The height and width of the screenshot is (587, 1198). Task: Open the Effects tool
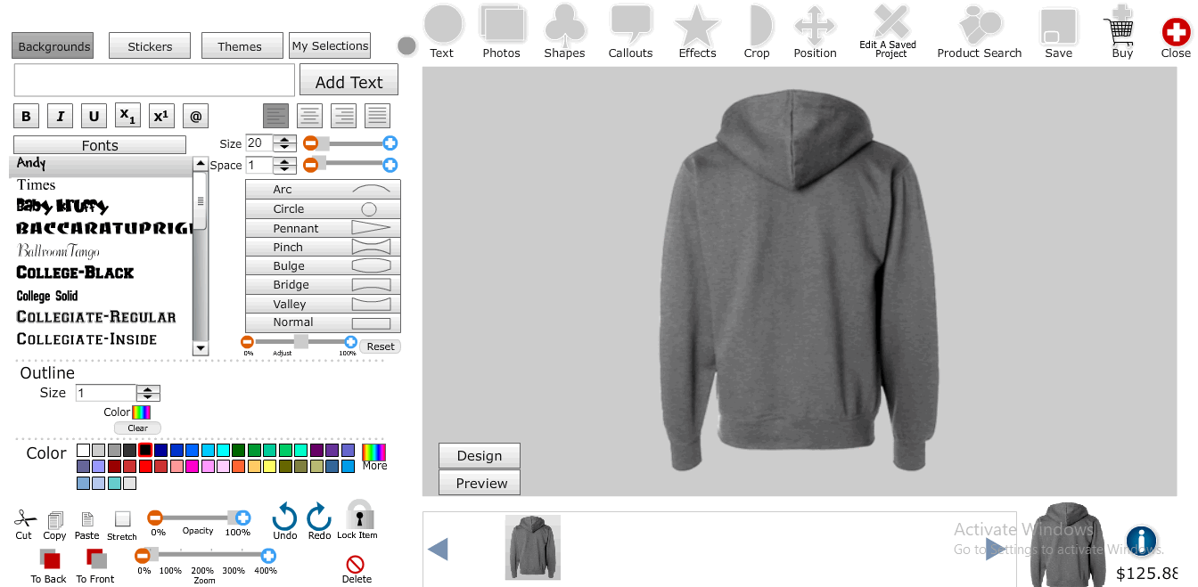pyautogui.click(x=696, y=31)
